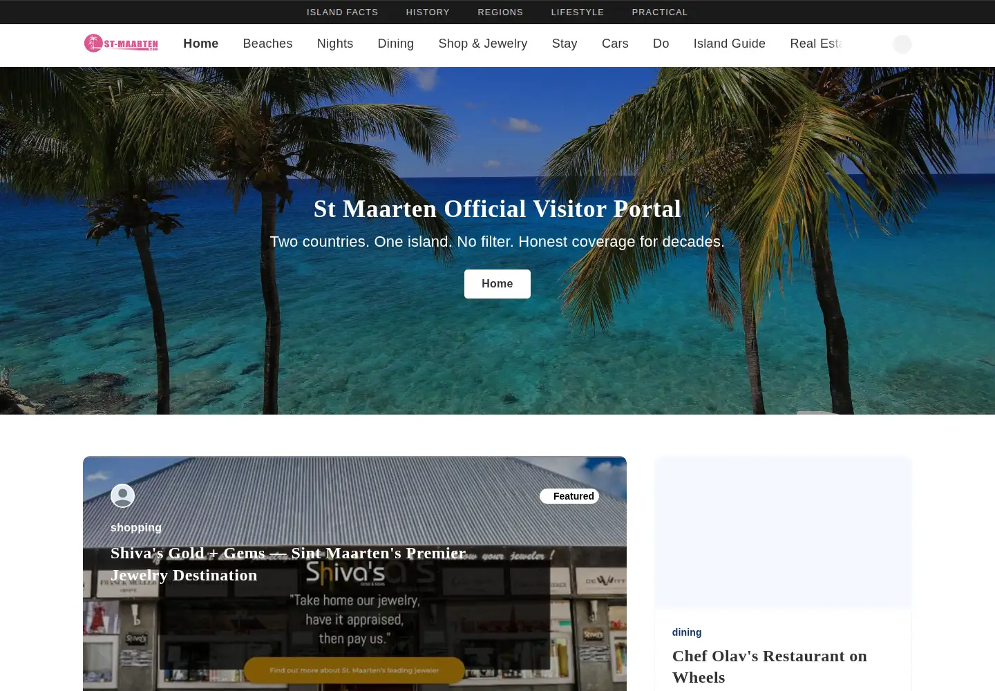
Task: Open the Beaches navigation item
Action: (267, 44)
